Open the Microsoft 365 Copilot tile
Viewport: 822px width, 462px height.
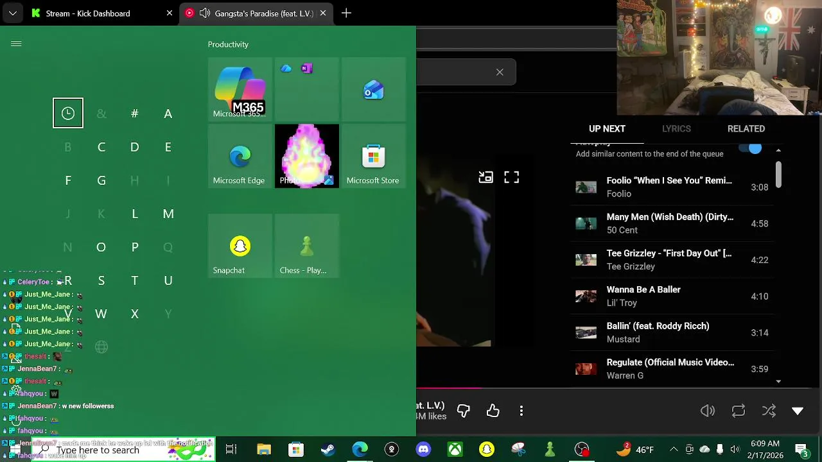pyautogui.click(x=240, y=89)
